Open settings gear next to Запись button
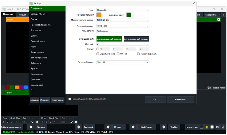Image resolution: width=227 pixels, height=135 pixels. click(x=31, y=127)
